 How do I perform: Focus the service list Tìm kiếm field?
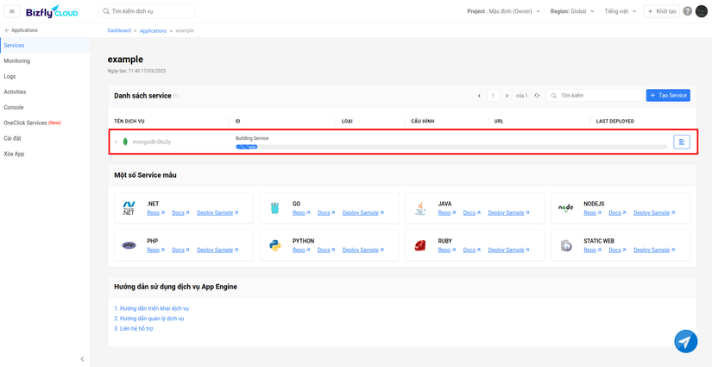point(595,96)
